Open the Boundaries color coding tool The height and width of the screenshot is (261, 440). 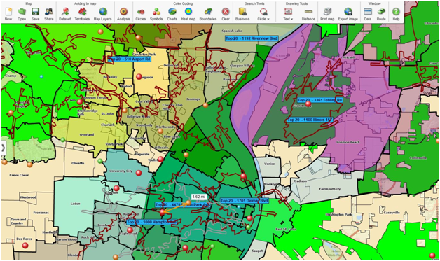tap(208, 14)
